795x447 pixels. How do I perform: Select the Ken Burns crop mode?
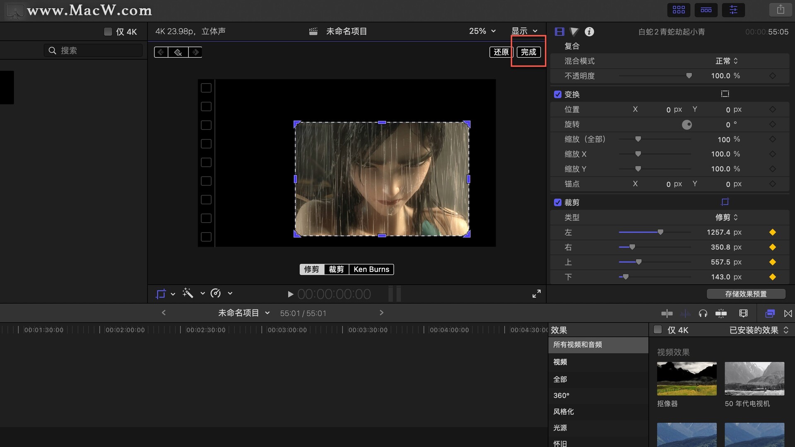tap(371, 269)
